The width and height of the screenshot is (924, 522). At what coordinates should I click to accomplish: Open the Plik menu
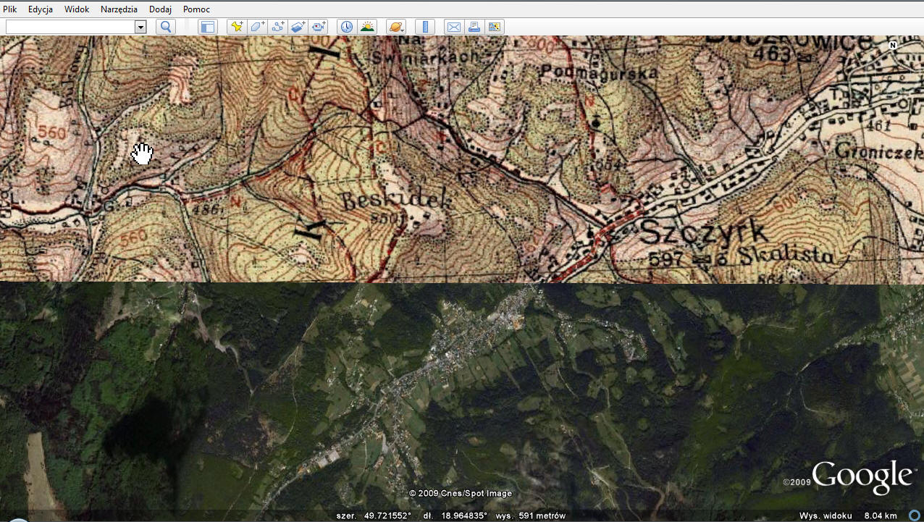click(x=10, y=9)
